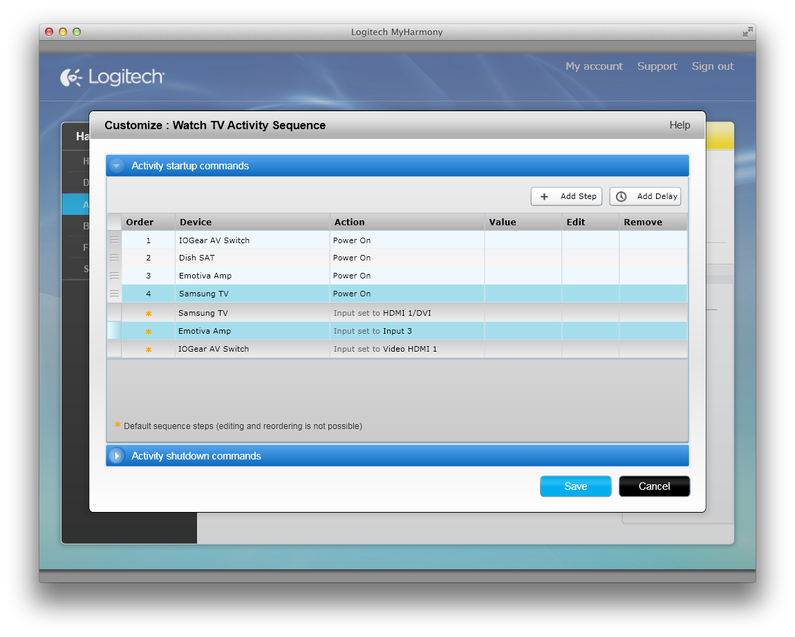Click the drag handle for Dish SAT row
This screenshot has height=637, width=795.
click(x=114, y=258)
